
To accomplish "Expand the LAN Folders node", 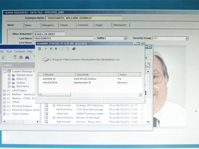I will click(4, 91).
